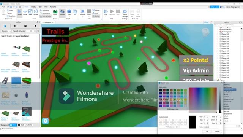
Task: Open the Material picker icon
Action: click(83, 11)
